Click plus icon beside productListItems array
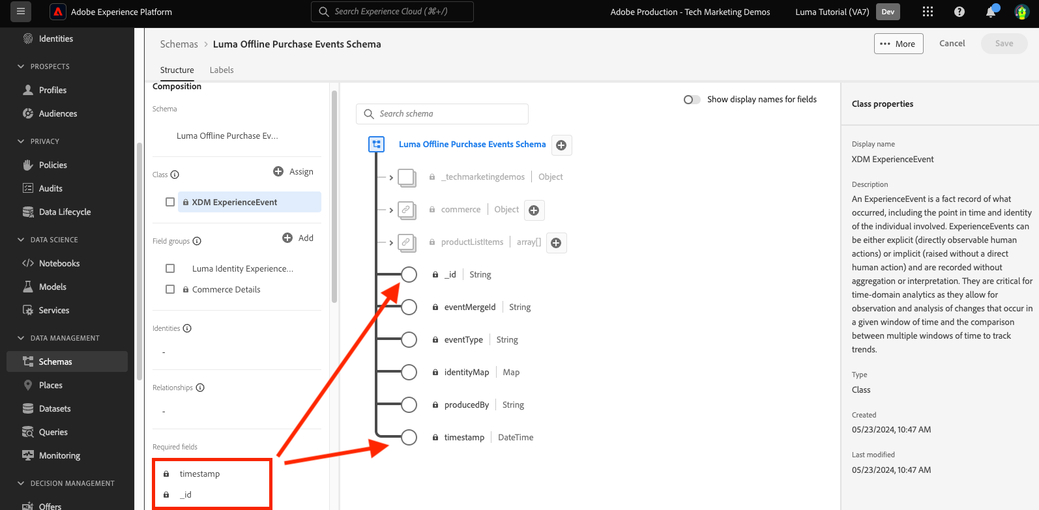 coord(556,243)
